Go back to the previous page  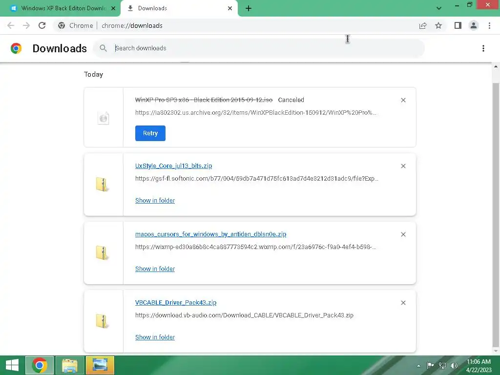tap(11, 25)
